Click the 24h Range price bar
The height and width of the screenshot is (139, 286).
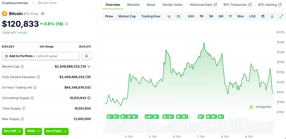(46, 43)
